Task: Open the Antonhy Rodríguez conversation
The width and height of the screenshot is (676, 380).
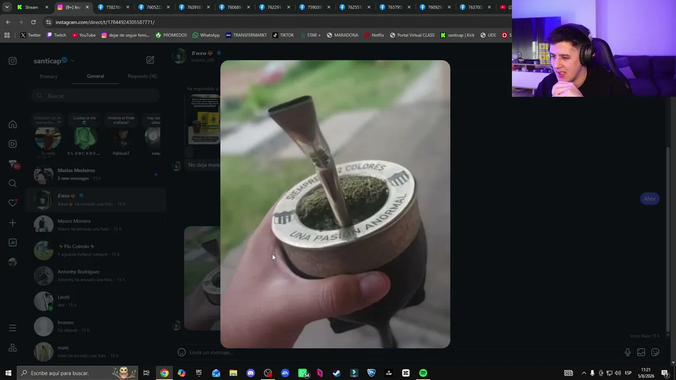Action: (96, 275)
